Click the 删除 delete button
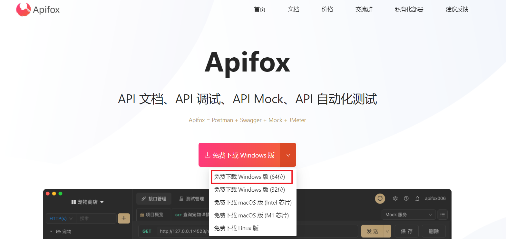 coord(434,231)
